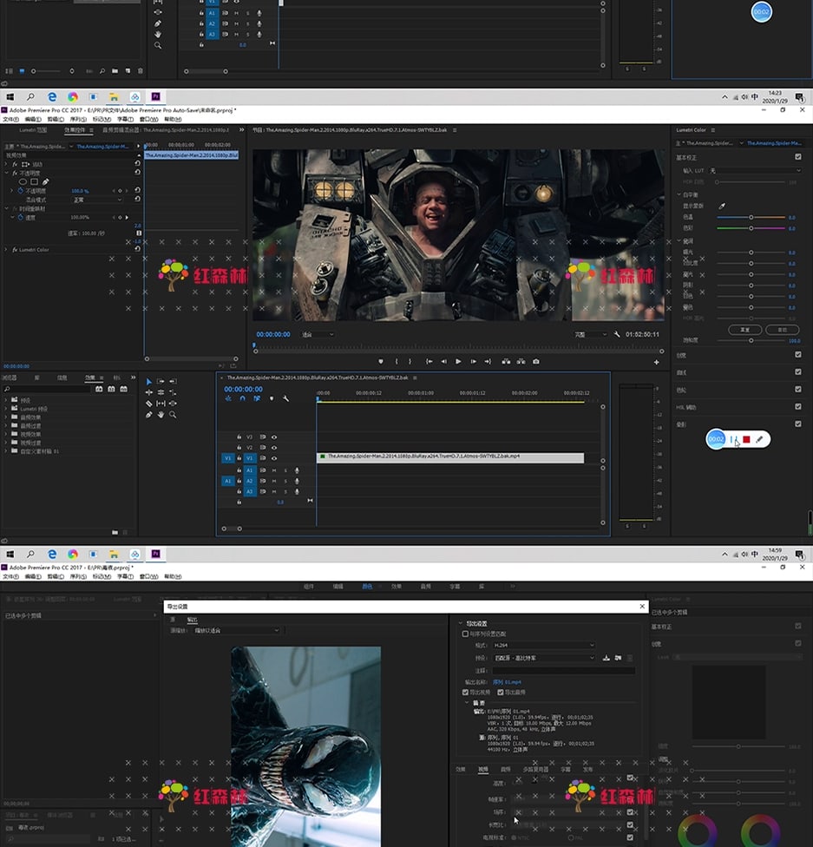
Task: Switch to the 效果控件 panel tab
Action: (x=75, y=130)
